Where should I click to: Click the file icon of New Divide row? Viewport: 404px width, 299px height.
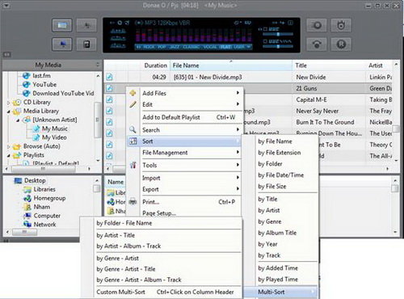click(x=109, y=77)
